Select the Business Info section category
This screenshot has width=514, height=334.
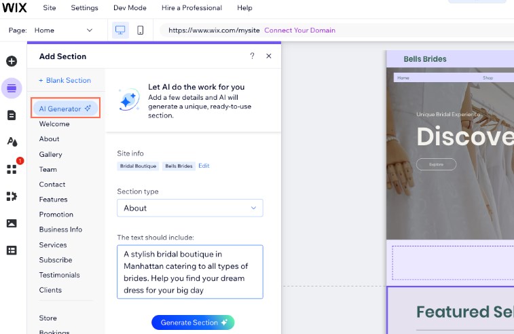tap(60, 229)
